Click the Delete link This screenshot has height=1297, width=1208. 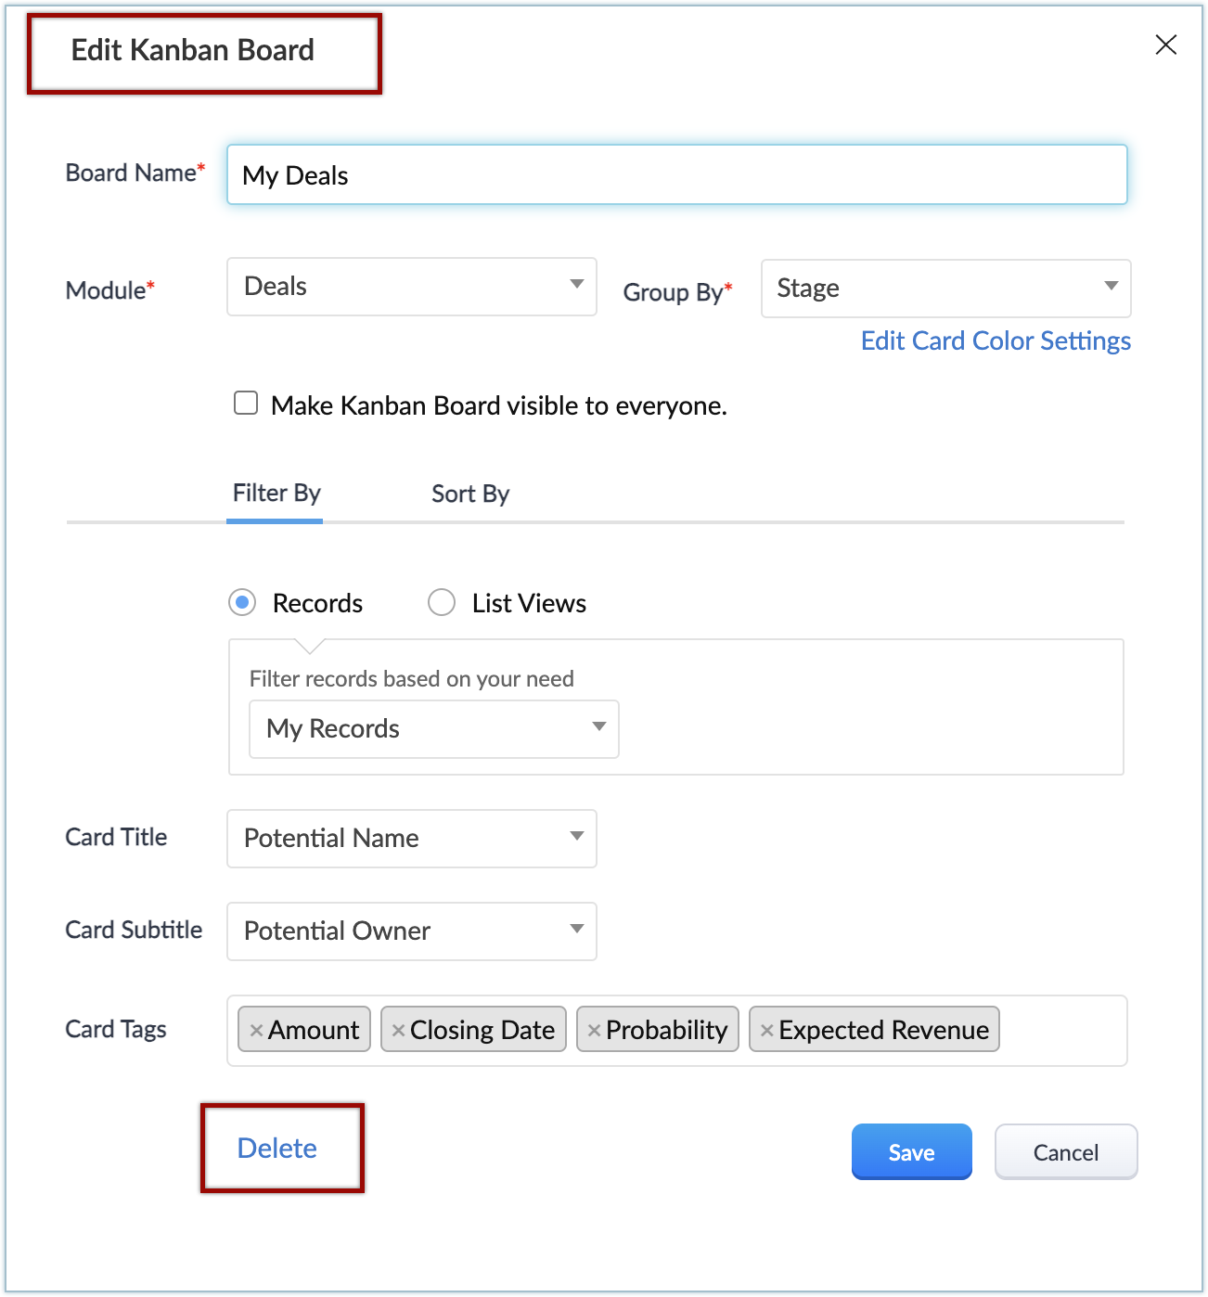click(x=277, y=1149)
